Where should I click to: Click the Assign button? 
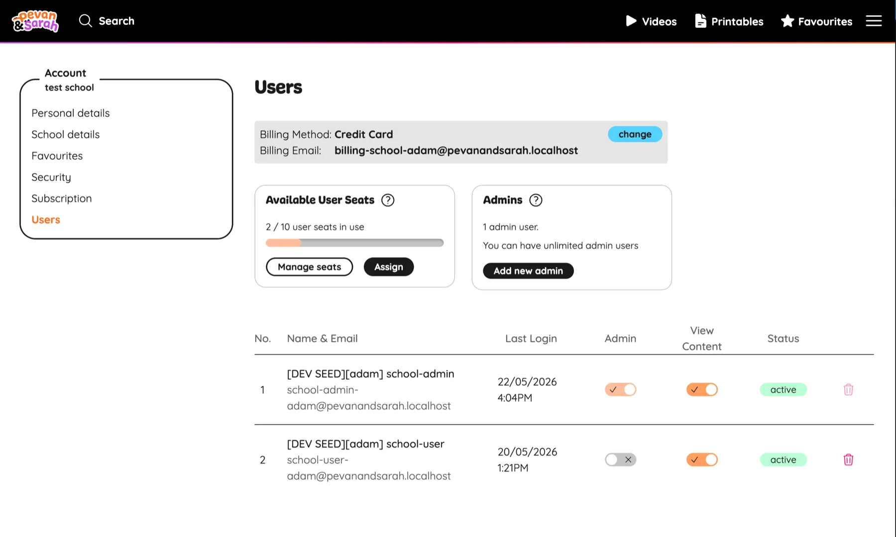click(389, 267)
